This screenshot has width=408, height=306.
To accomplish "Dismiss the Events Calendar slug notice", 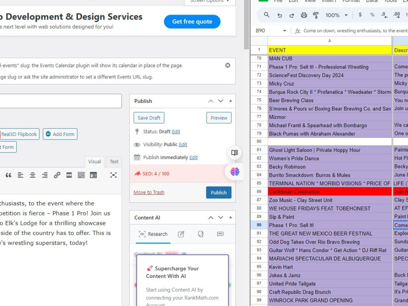I will pos(228,65).
